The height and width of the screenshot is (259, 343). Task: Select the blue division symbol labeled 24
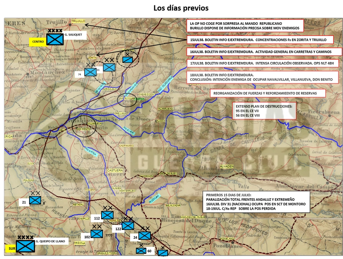click(145, 236)
